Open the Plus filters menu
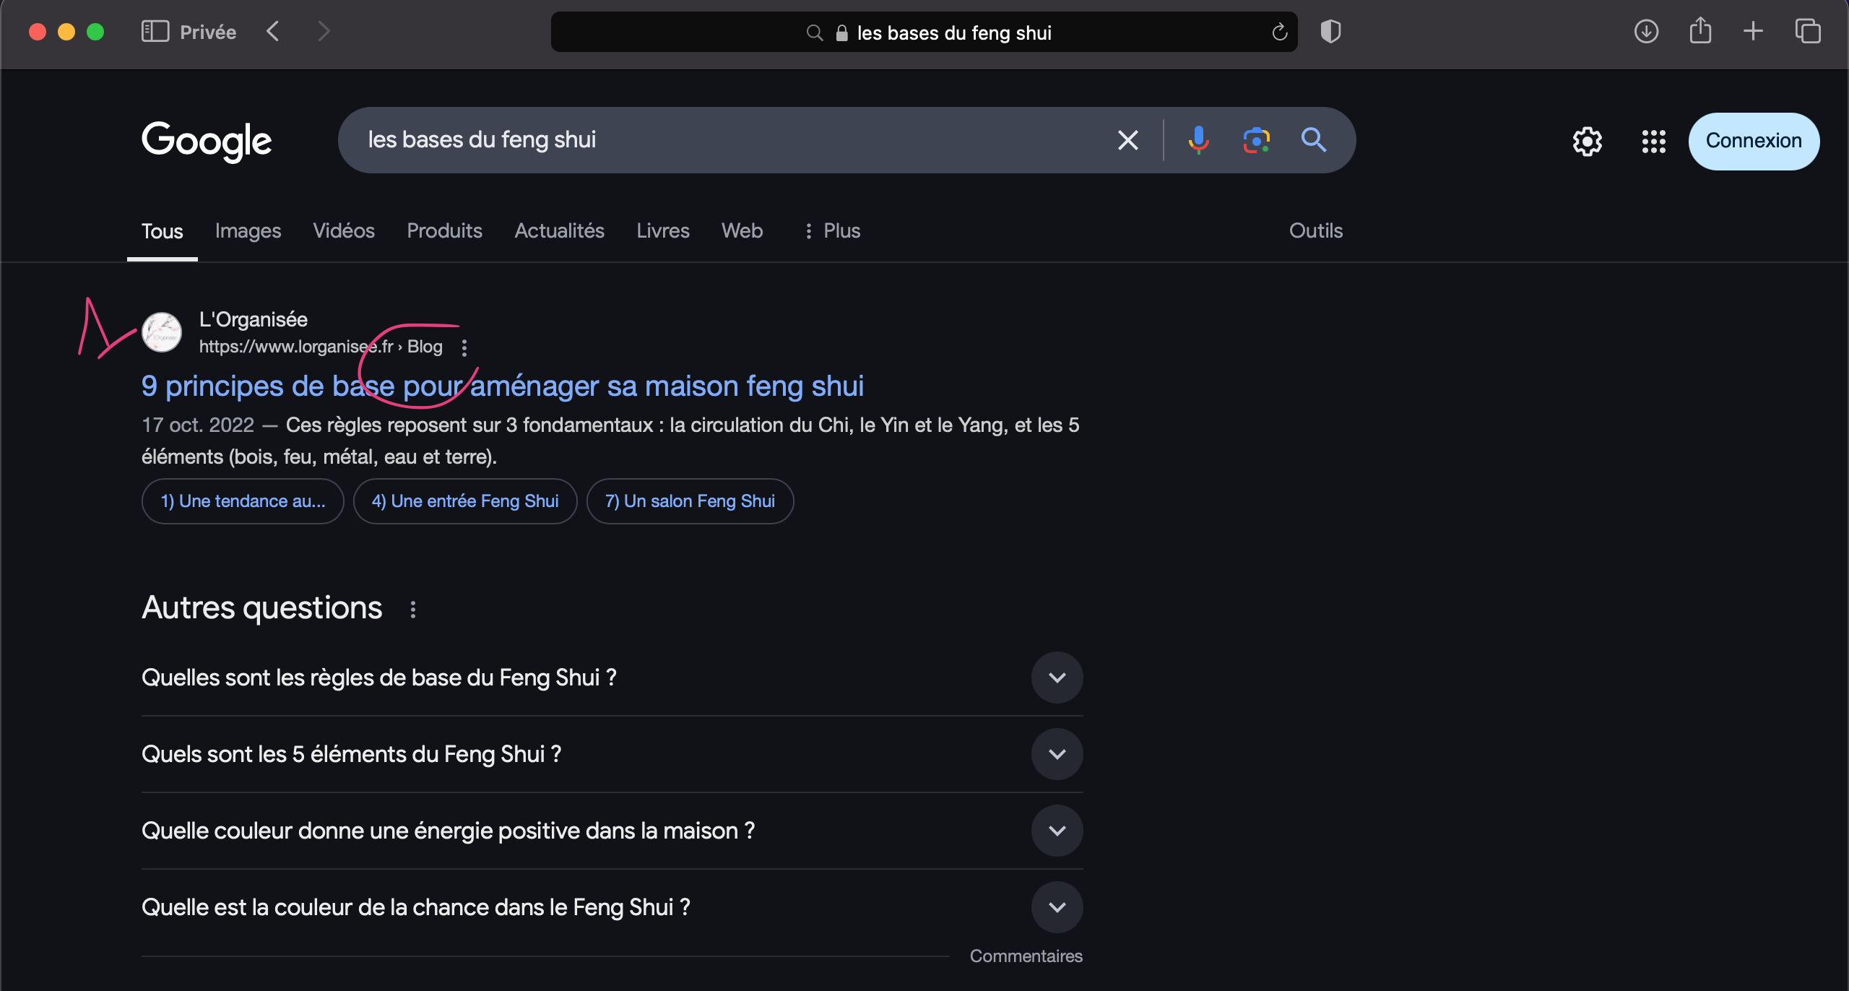Image resolution: width=1849 pixels, height=991 pixels. pyautogui.click(x=832, y=231)
